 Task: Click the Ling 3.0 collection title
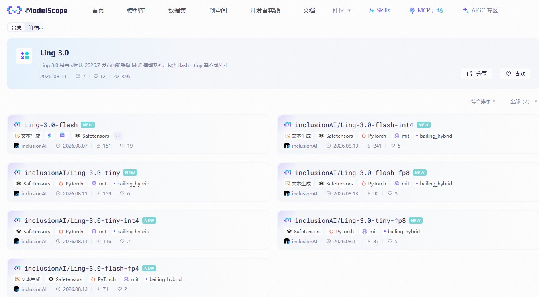click(55, 53)
